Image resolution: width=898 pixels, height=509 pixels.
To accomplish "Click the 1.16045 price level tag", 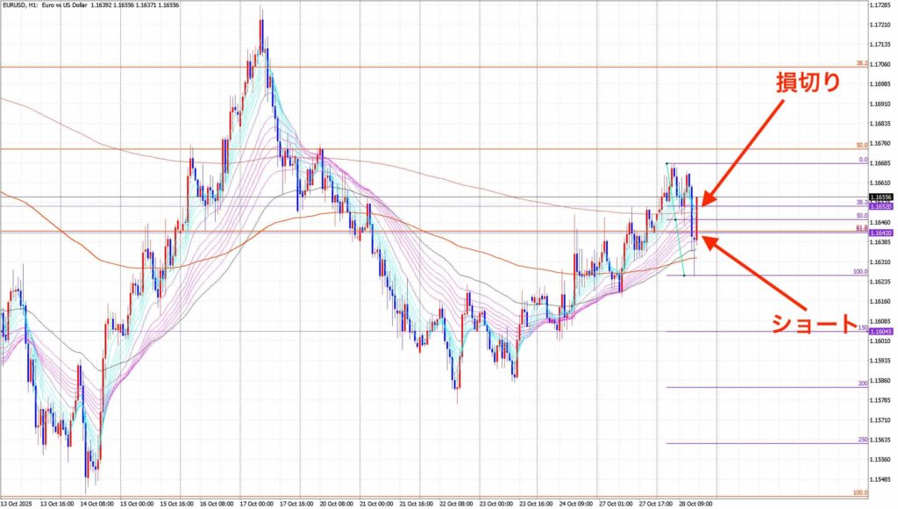I will [x=880, y=332].
